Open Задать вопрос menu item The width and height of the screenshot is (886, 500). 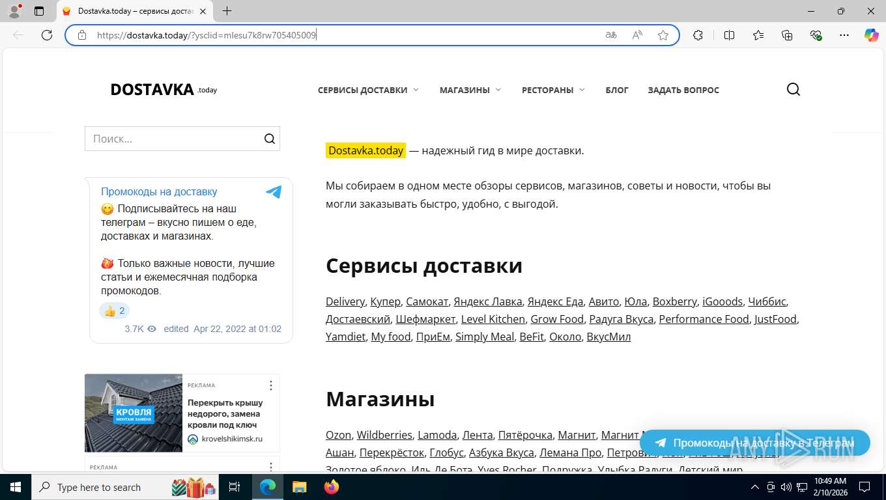tap(683, 90)
